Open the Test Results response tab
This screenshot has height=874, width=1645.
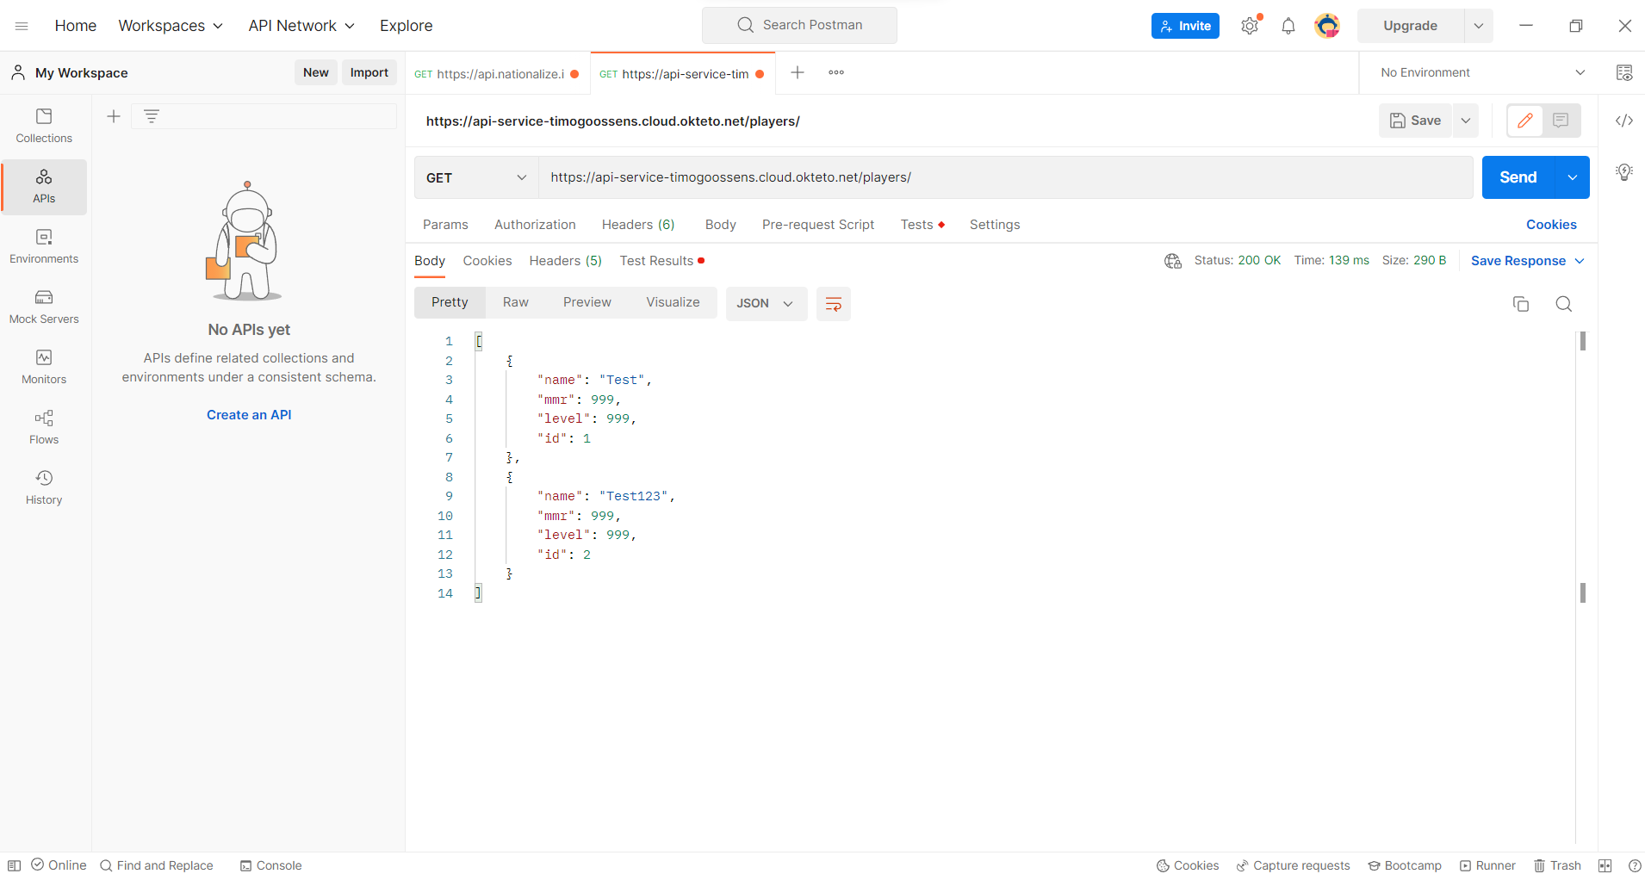(661, 261)
